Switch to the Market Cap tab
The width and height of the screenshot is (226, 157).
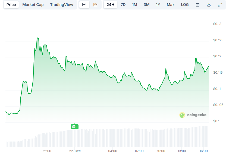[33, 5]
